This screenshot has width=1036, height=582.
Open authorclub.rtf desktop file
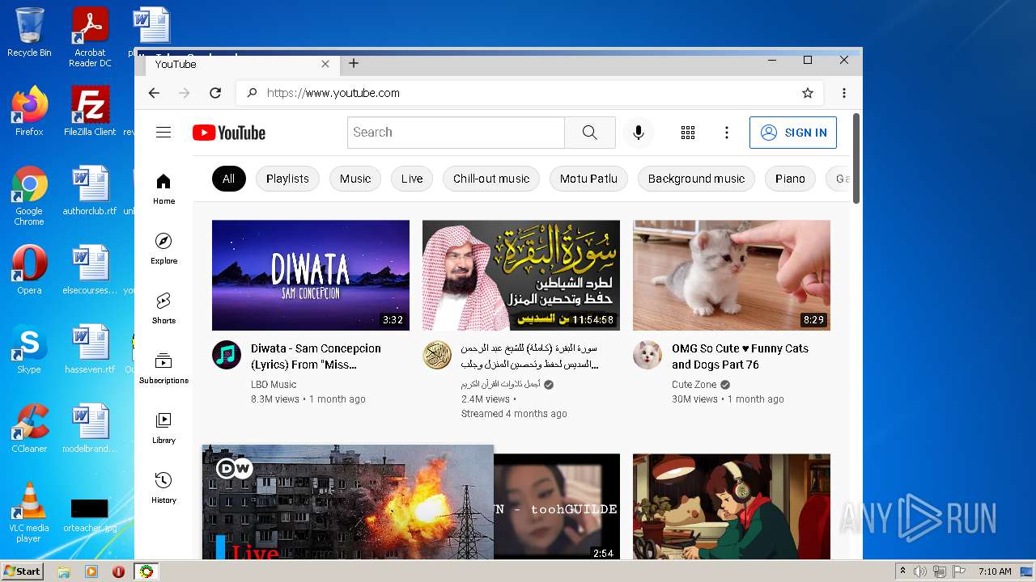pos(90,191)
